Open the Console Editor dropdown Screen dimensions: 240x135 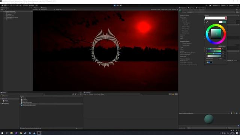pos(103,94)
